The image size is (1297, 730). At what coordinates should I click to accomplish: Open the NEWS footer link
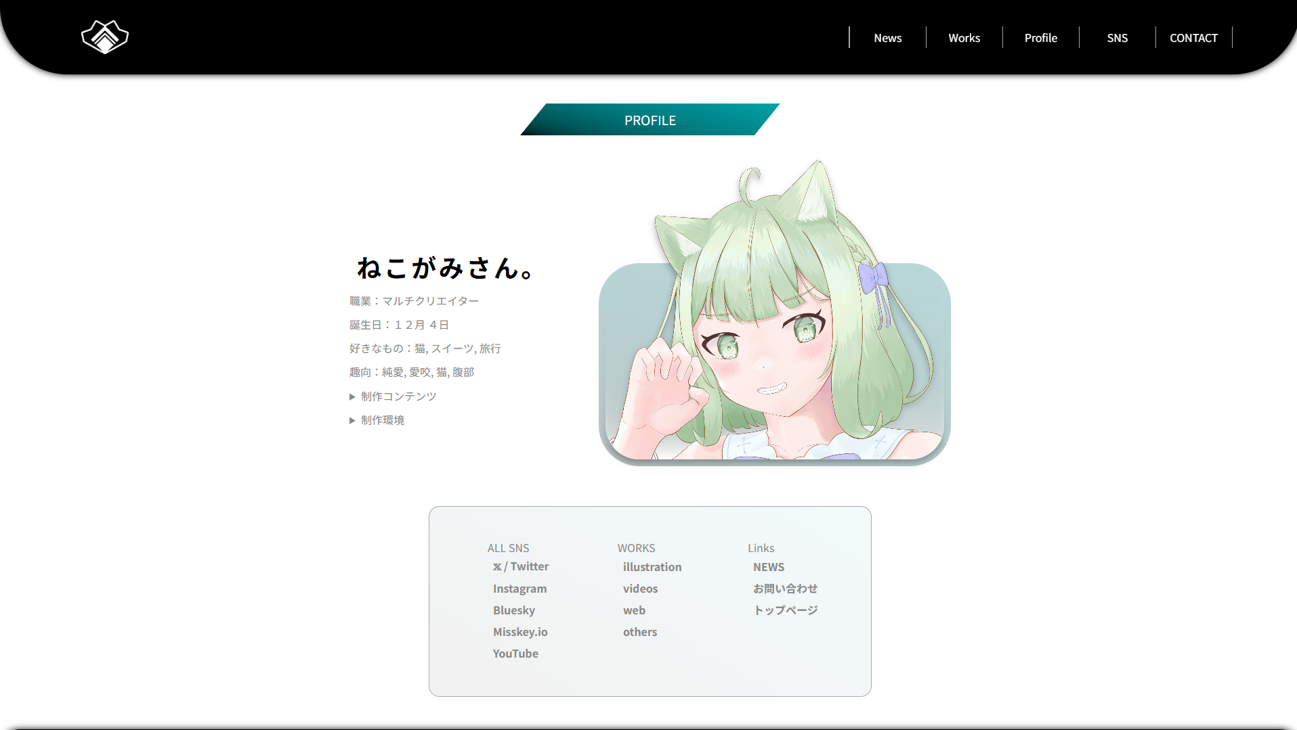(x=769, y=567)
